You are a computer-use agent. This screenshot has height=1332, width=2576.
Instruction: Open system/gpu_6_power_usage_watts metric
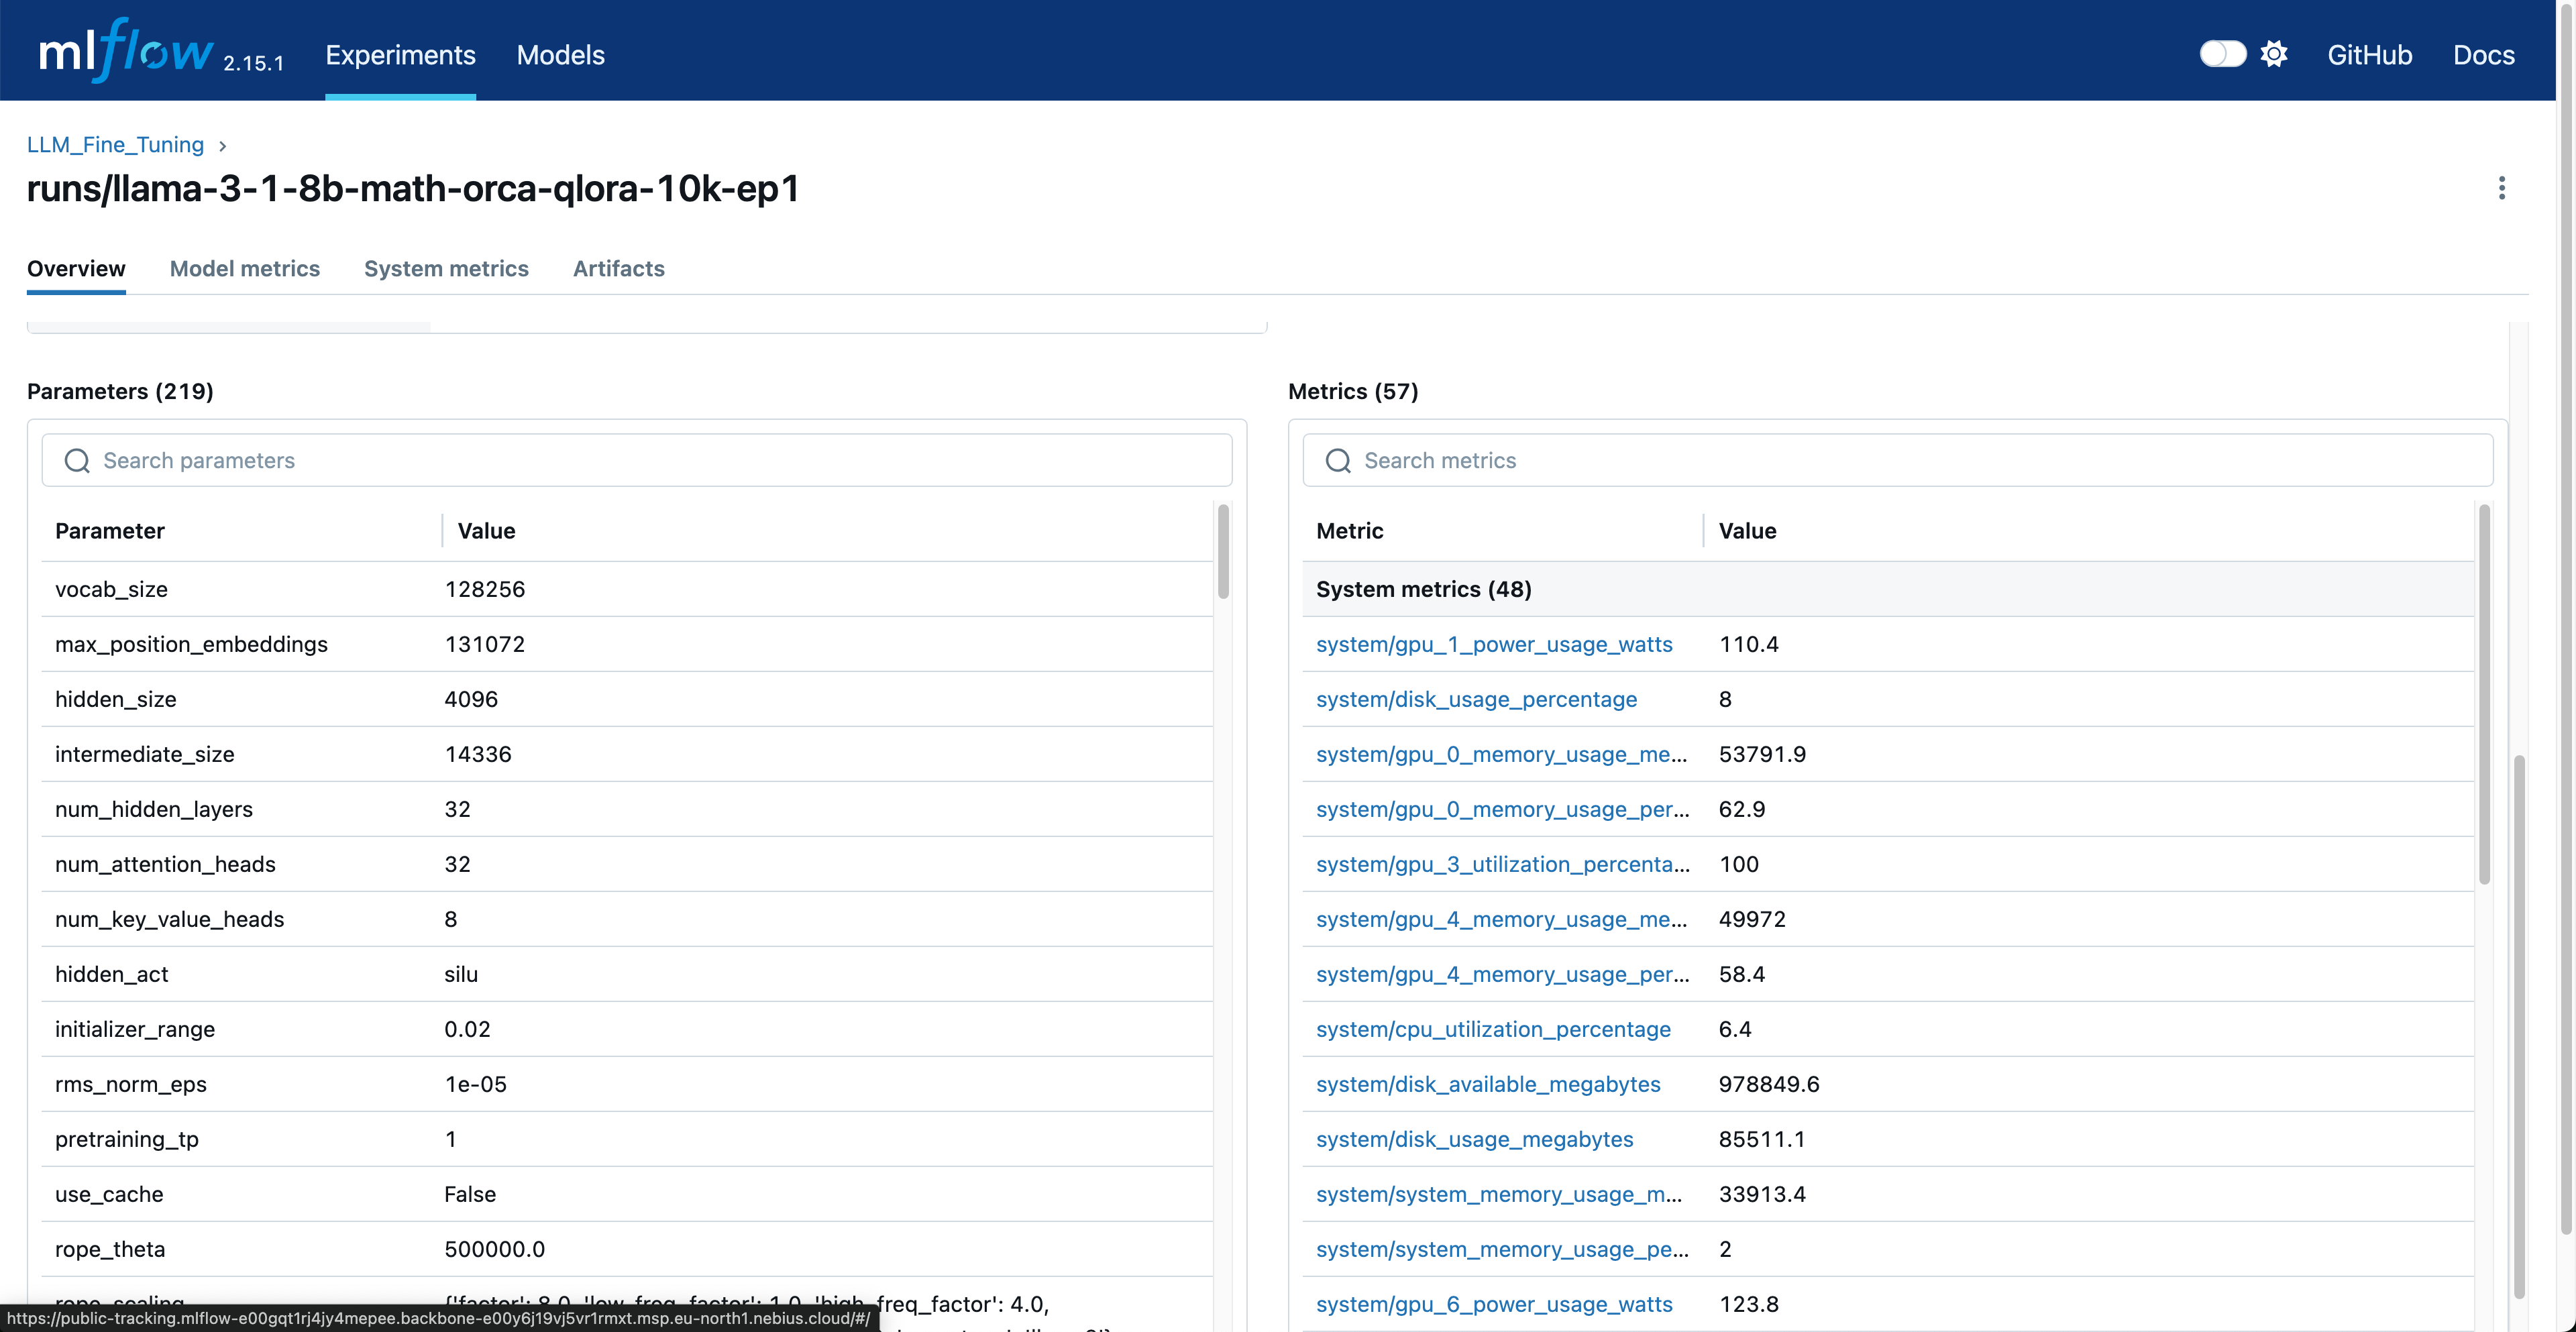tap(1494, 1304)
